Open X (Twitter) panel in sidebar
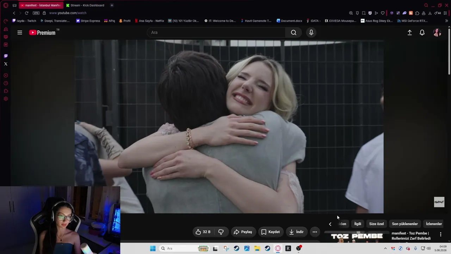451x254 pixels. pos(6,64)
